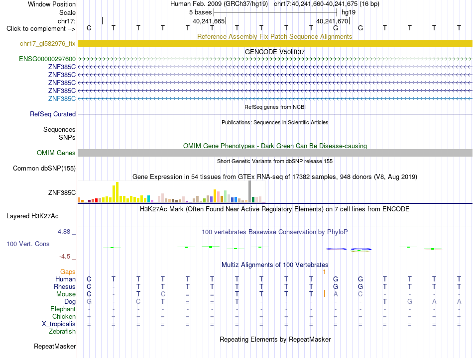Click the 'Click to complement -->' label
Screen dimensions: 473x358
click(x=41, y=29)
